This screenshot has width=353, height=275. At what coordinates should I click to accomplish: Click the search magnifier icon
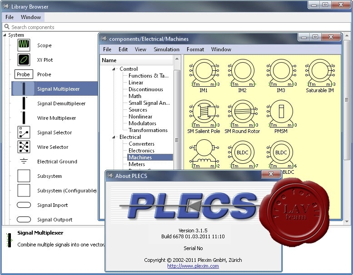pos(7,27)
